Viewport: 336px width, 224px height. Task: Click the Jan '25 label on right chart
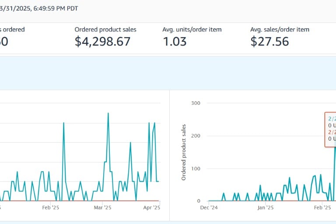265,208
